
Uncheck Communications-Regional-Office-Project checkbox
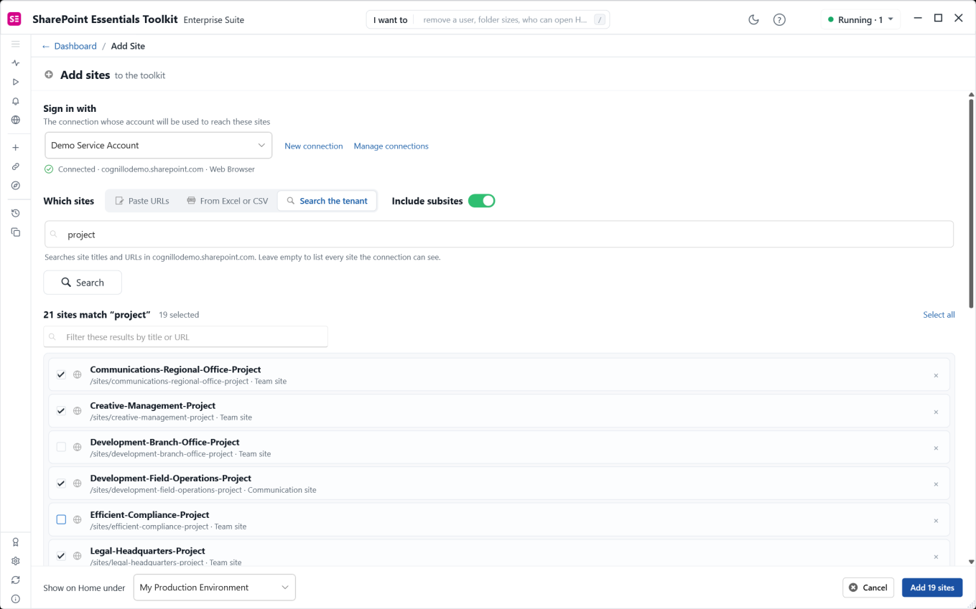[x=61, y=374]
